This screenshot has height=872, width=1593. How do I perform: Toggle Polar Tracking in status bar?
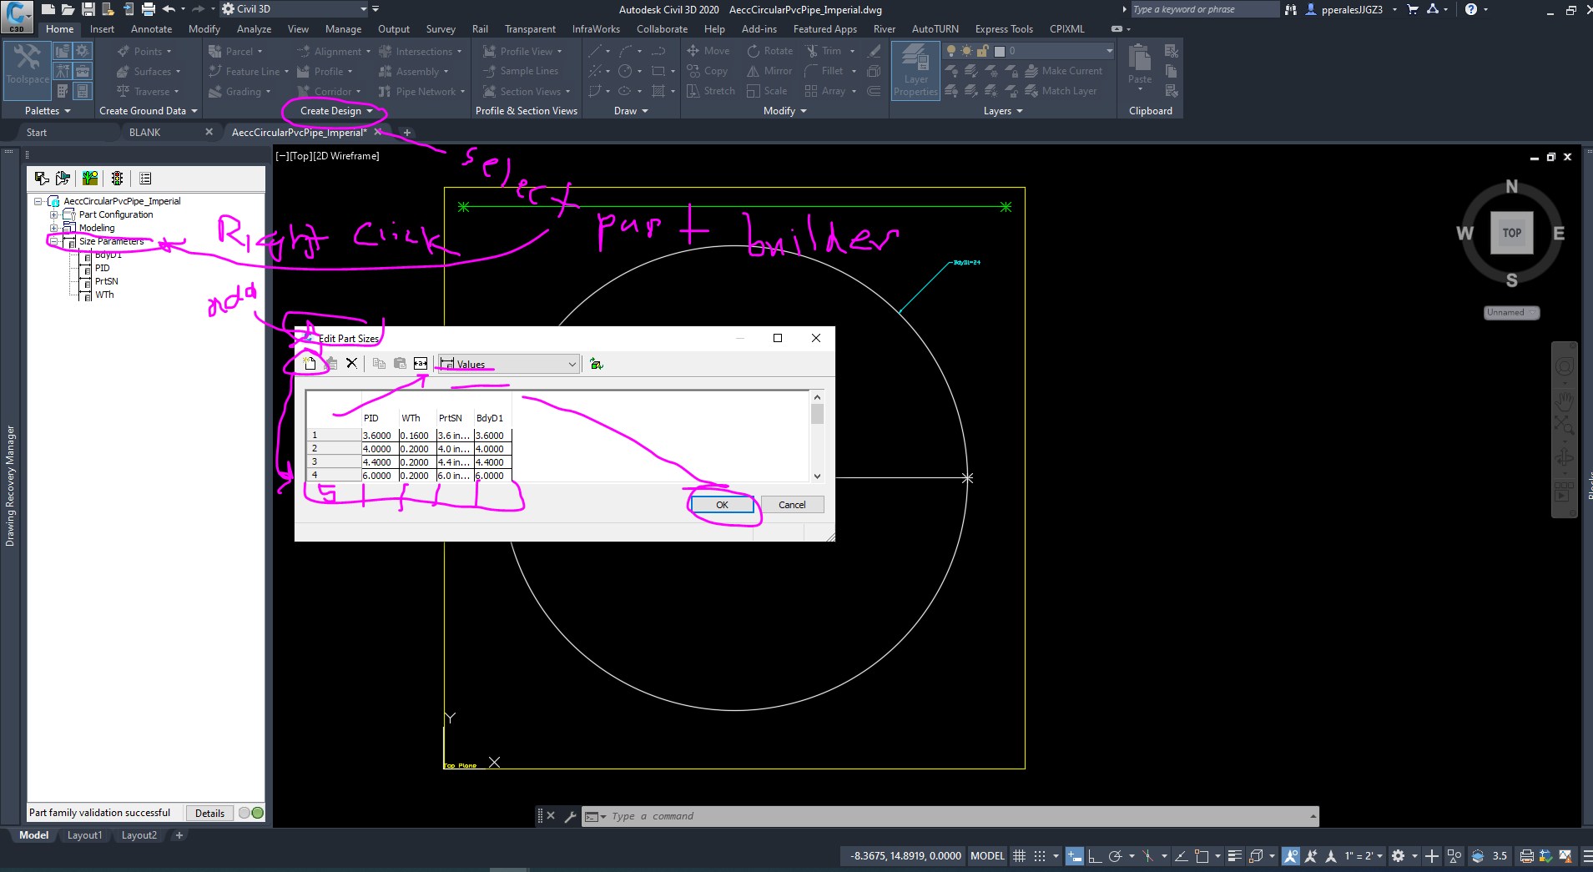pos(1115,855)
